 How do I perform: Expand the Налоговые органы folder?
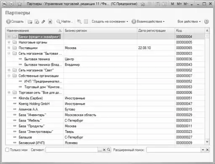pos(9,42)
